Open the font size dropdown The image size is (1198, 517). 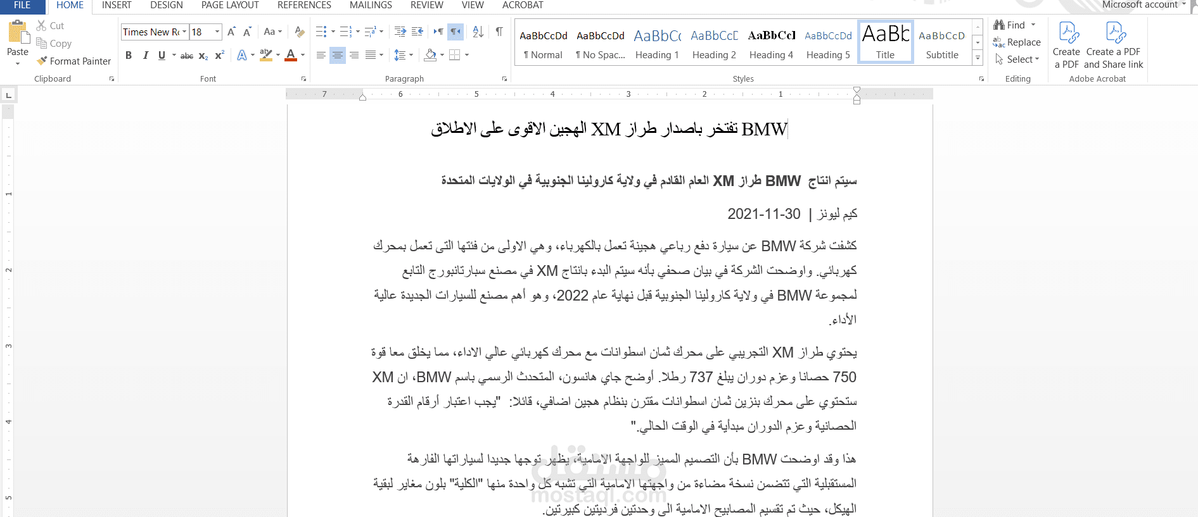(217, 32)
